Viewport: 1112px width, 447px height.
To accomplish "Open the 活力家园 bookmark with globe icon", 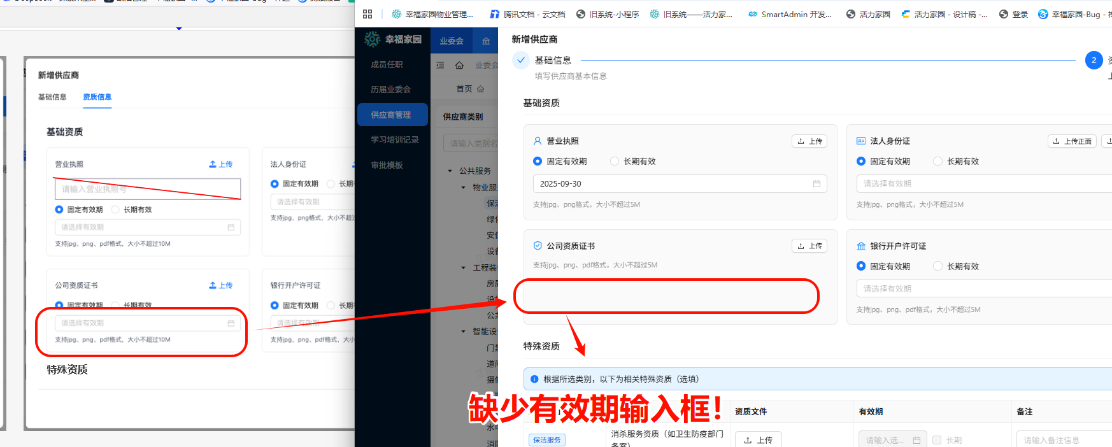I will [868, 14].
